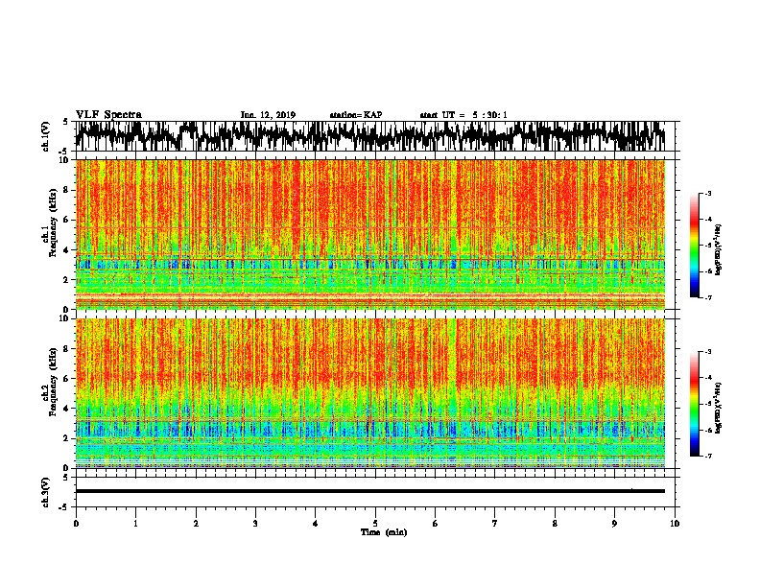Click the ch.2 colorbar log(PSD) label

pos(719,408)
